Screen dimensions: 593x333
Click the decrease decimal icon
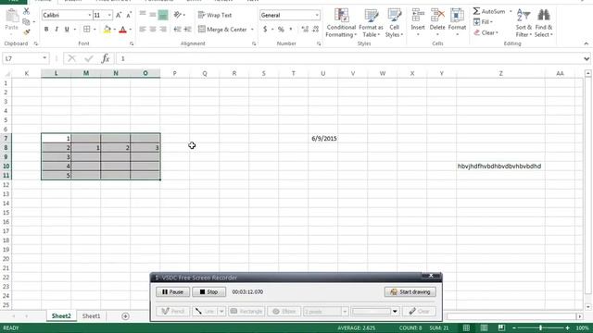315,29
